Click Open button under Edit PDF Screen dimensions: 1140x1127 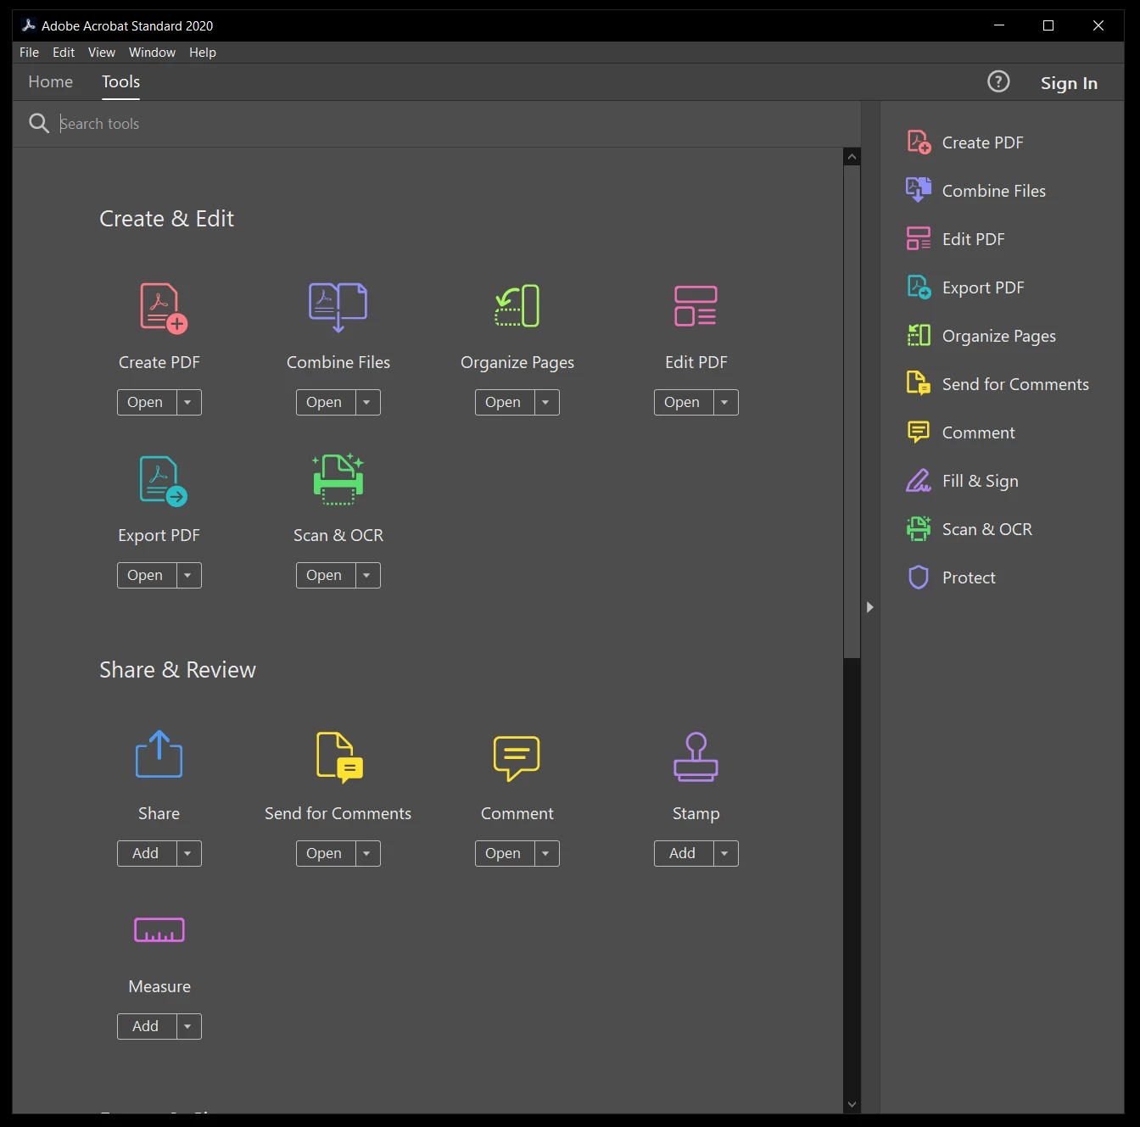[684, 403]
